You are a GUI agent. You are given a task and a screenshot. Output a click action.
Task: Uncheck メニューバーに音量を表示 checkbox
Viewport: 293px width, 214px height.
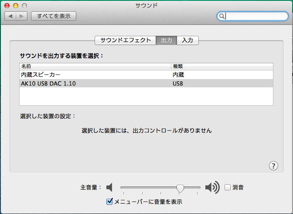click(x=109, y=201)
